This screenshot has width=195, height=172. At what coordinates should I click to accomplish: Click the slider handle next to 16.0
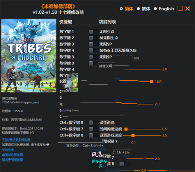[152, 82]
